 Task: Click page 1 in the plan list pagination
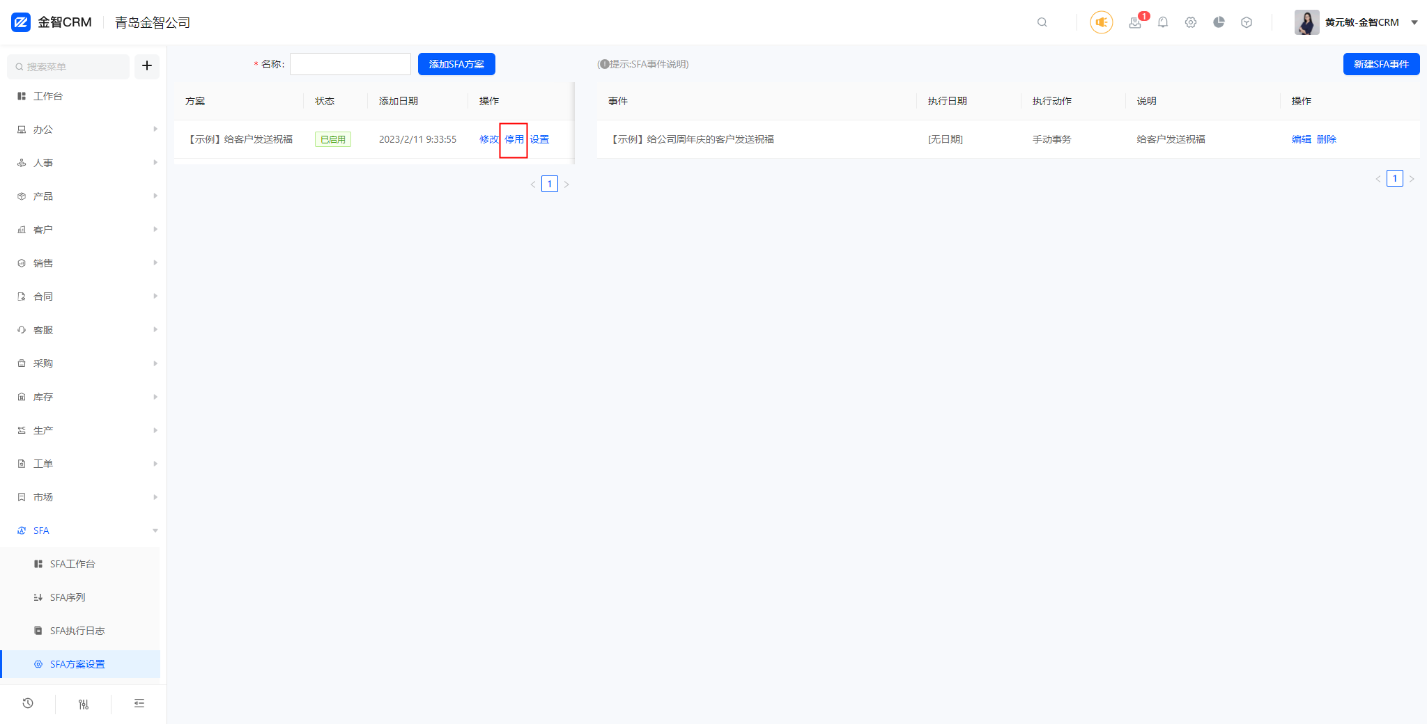point(550,184)
